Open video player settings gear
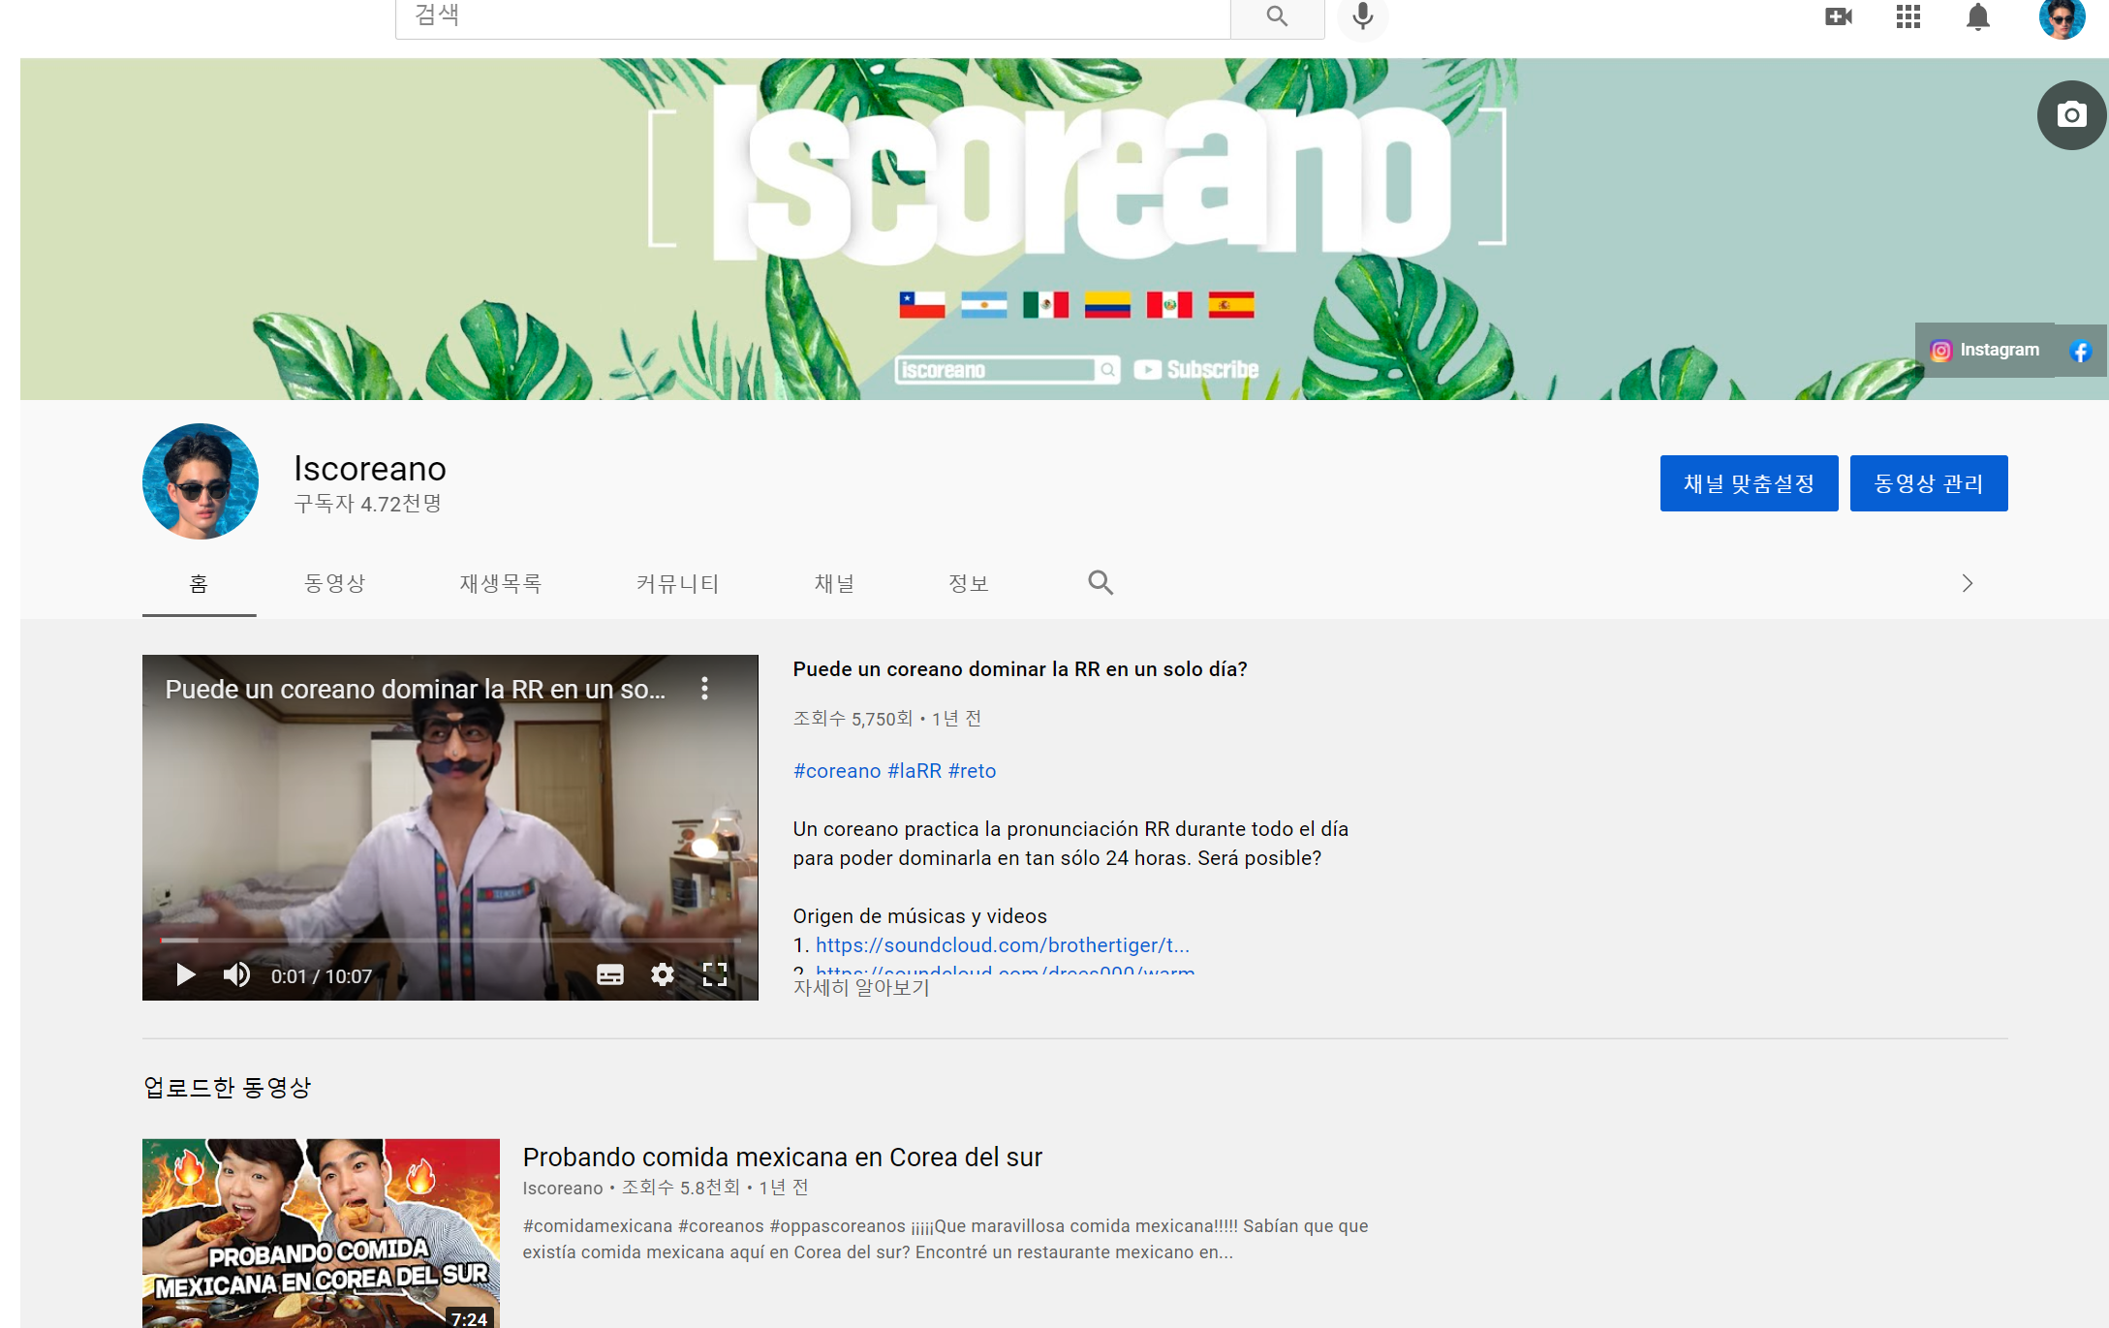The width and height of the screenshot is (2109, 1328). pos(662,974)
